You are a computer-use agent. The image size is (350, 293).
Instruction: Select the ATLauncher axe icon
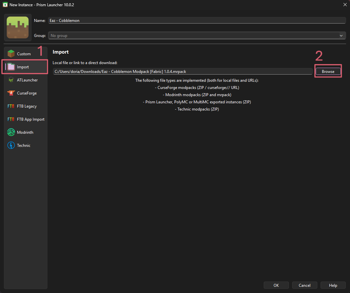pyautogui.click(x=11, y=79)
